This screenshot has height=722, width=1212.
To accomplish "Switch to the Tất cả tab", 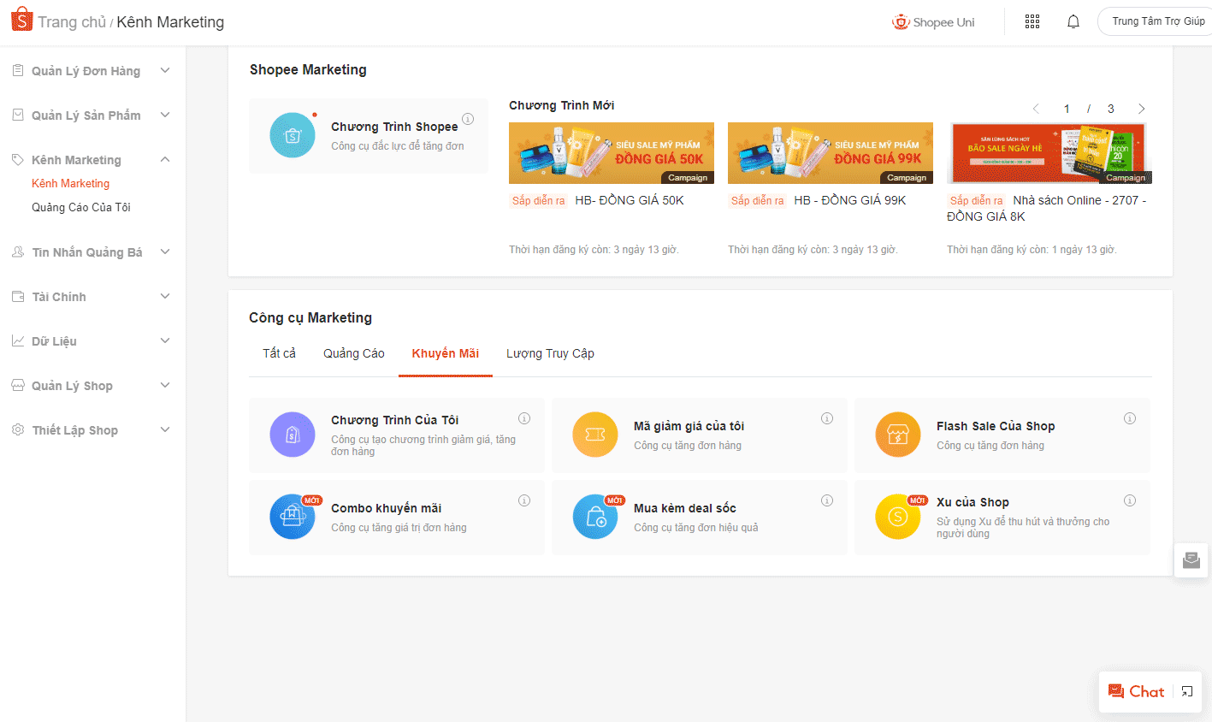I will (279, 353).
